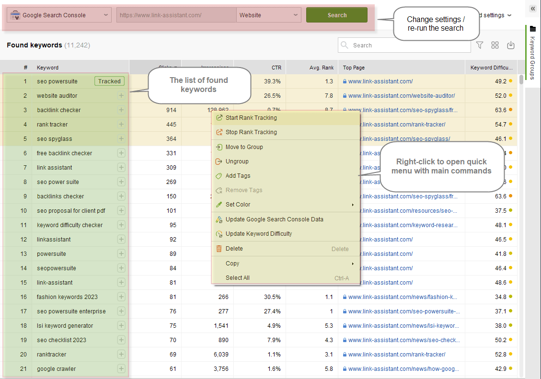Viewport: 541px width, 379px height.
Task: Open the www.link-assistant.com/website-auditor/ link
Action: click(401, 95)
